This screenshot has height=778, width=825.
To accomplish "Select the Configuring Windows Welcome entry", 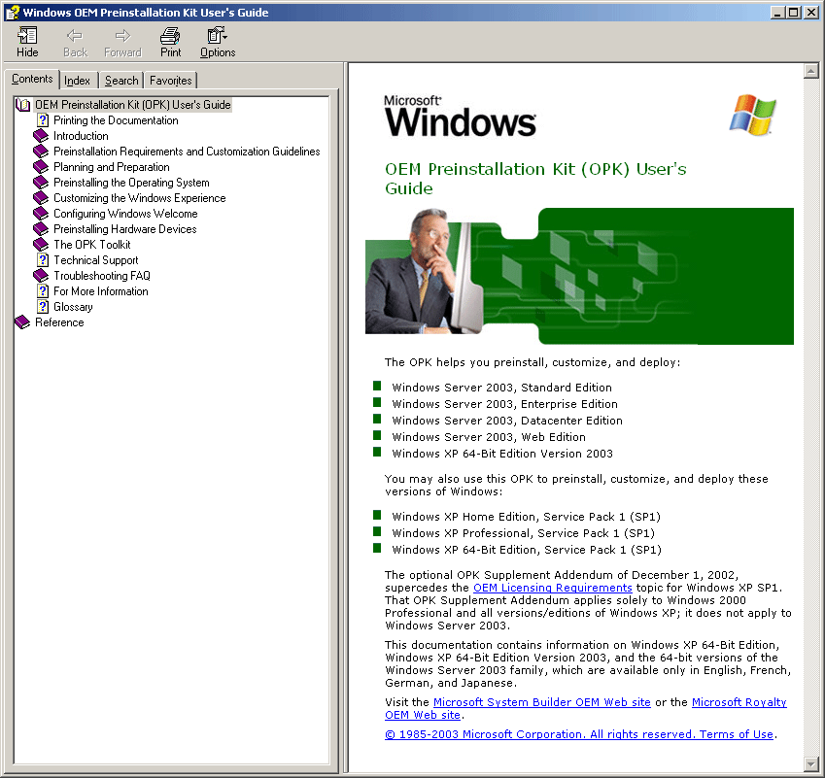I will [125, 214].
